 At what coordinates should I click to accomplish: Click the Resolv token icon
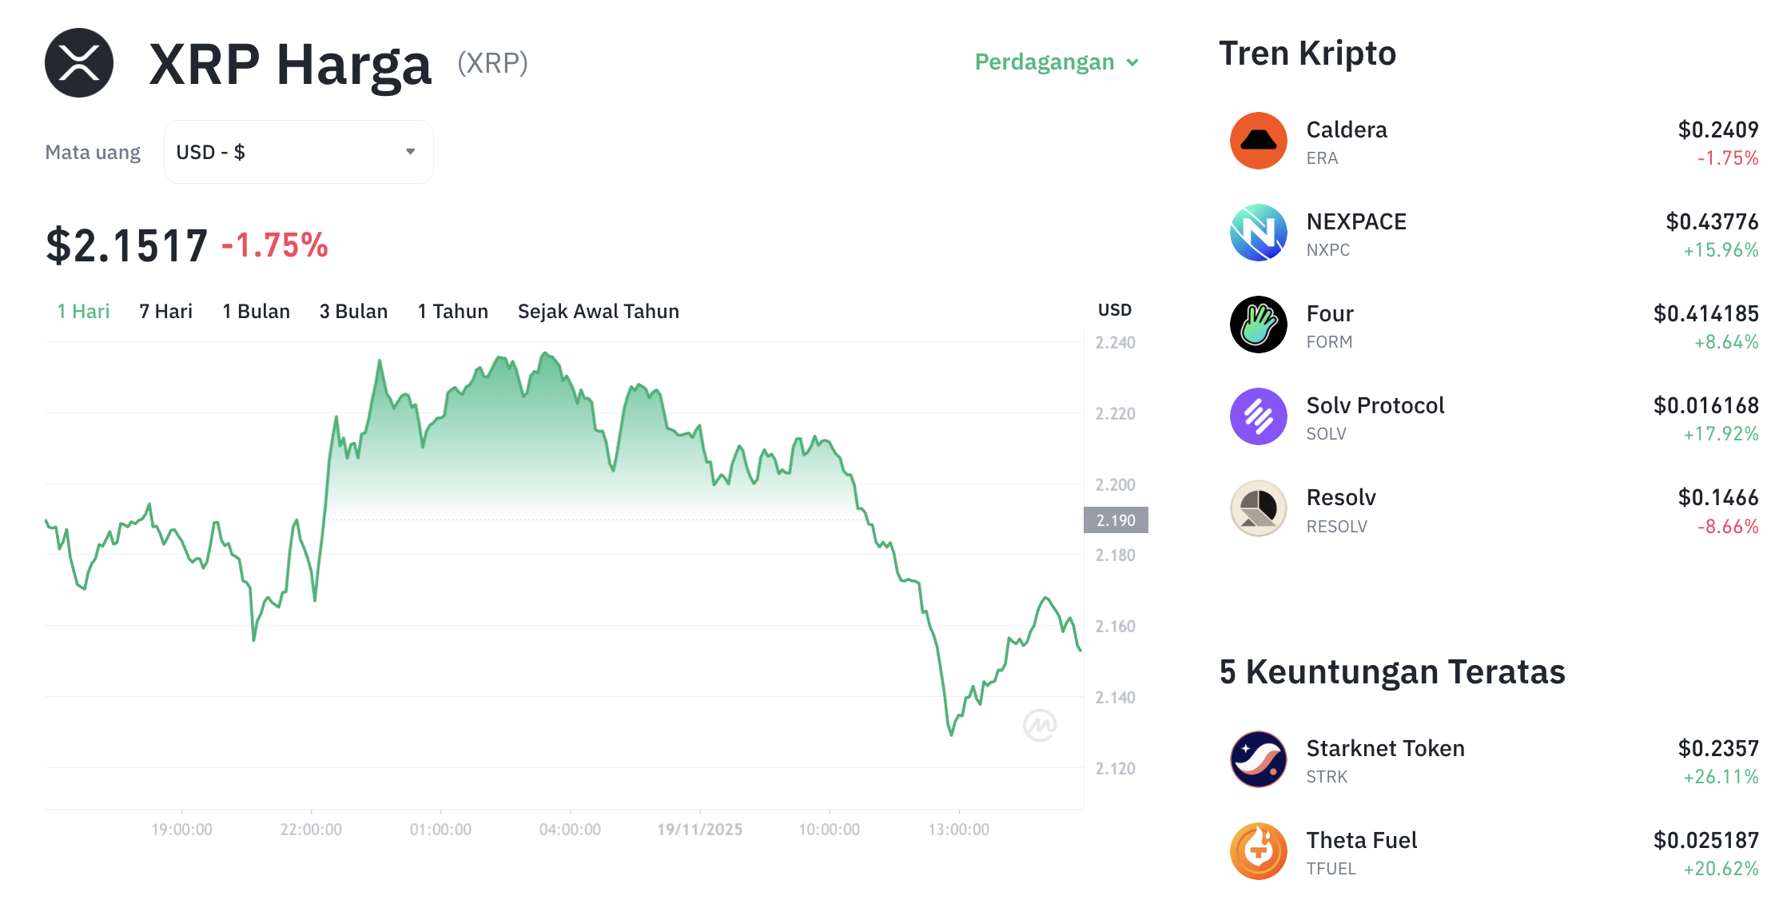point(1258,508)
